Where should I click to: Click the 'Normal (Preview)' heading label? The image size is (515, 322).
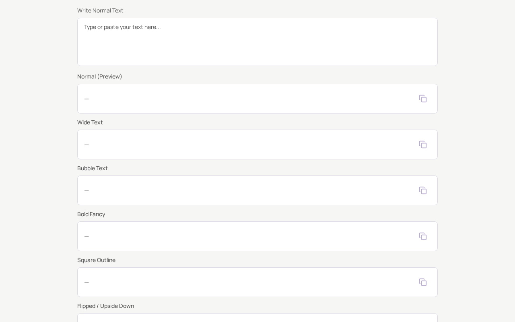100,76
